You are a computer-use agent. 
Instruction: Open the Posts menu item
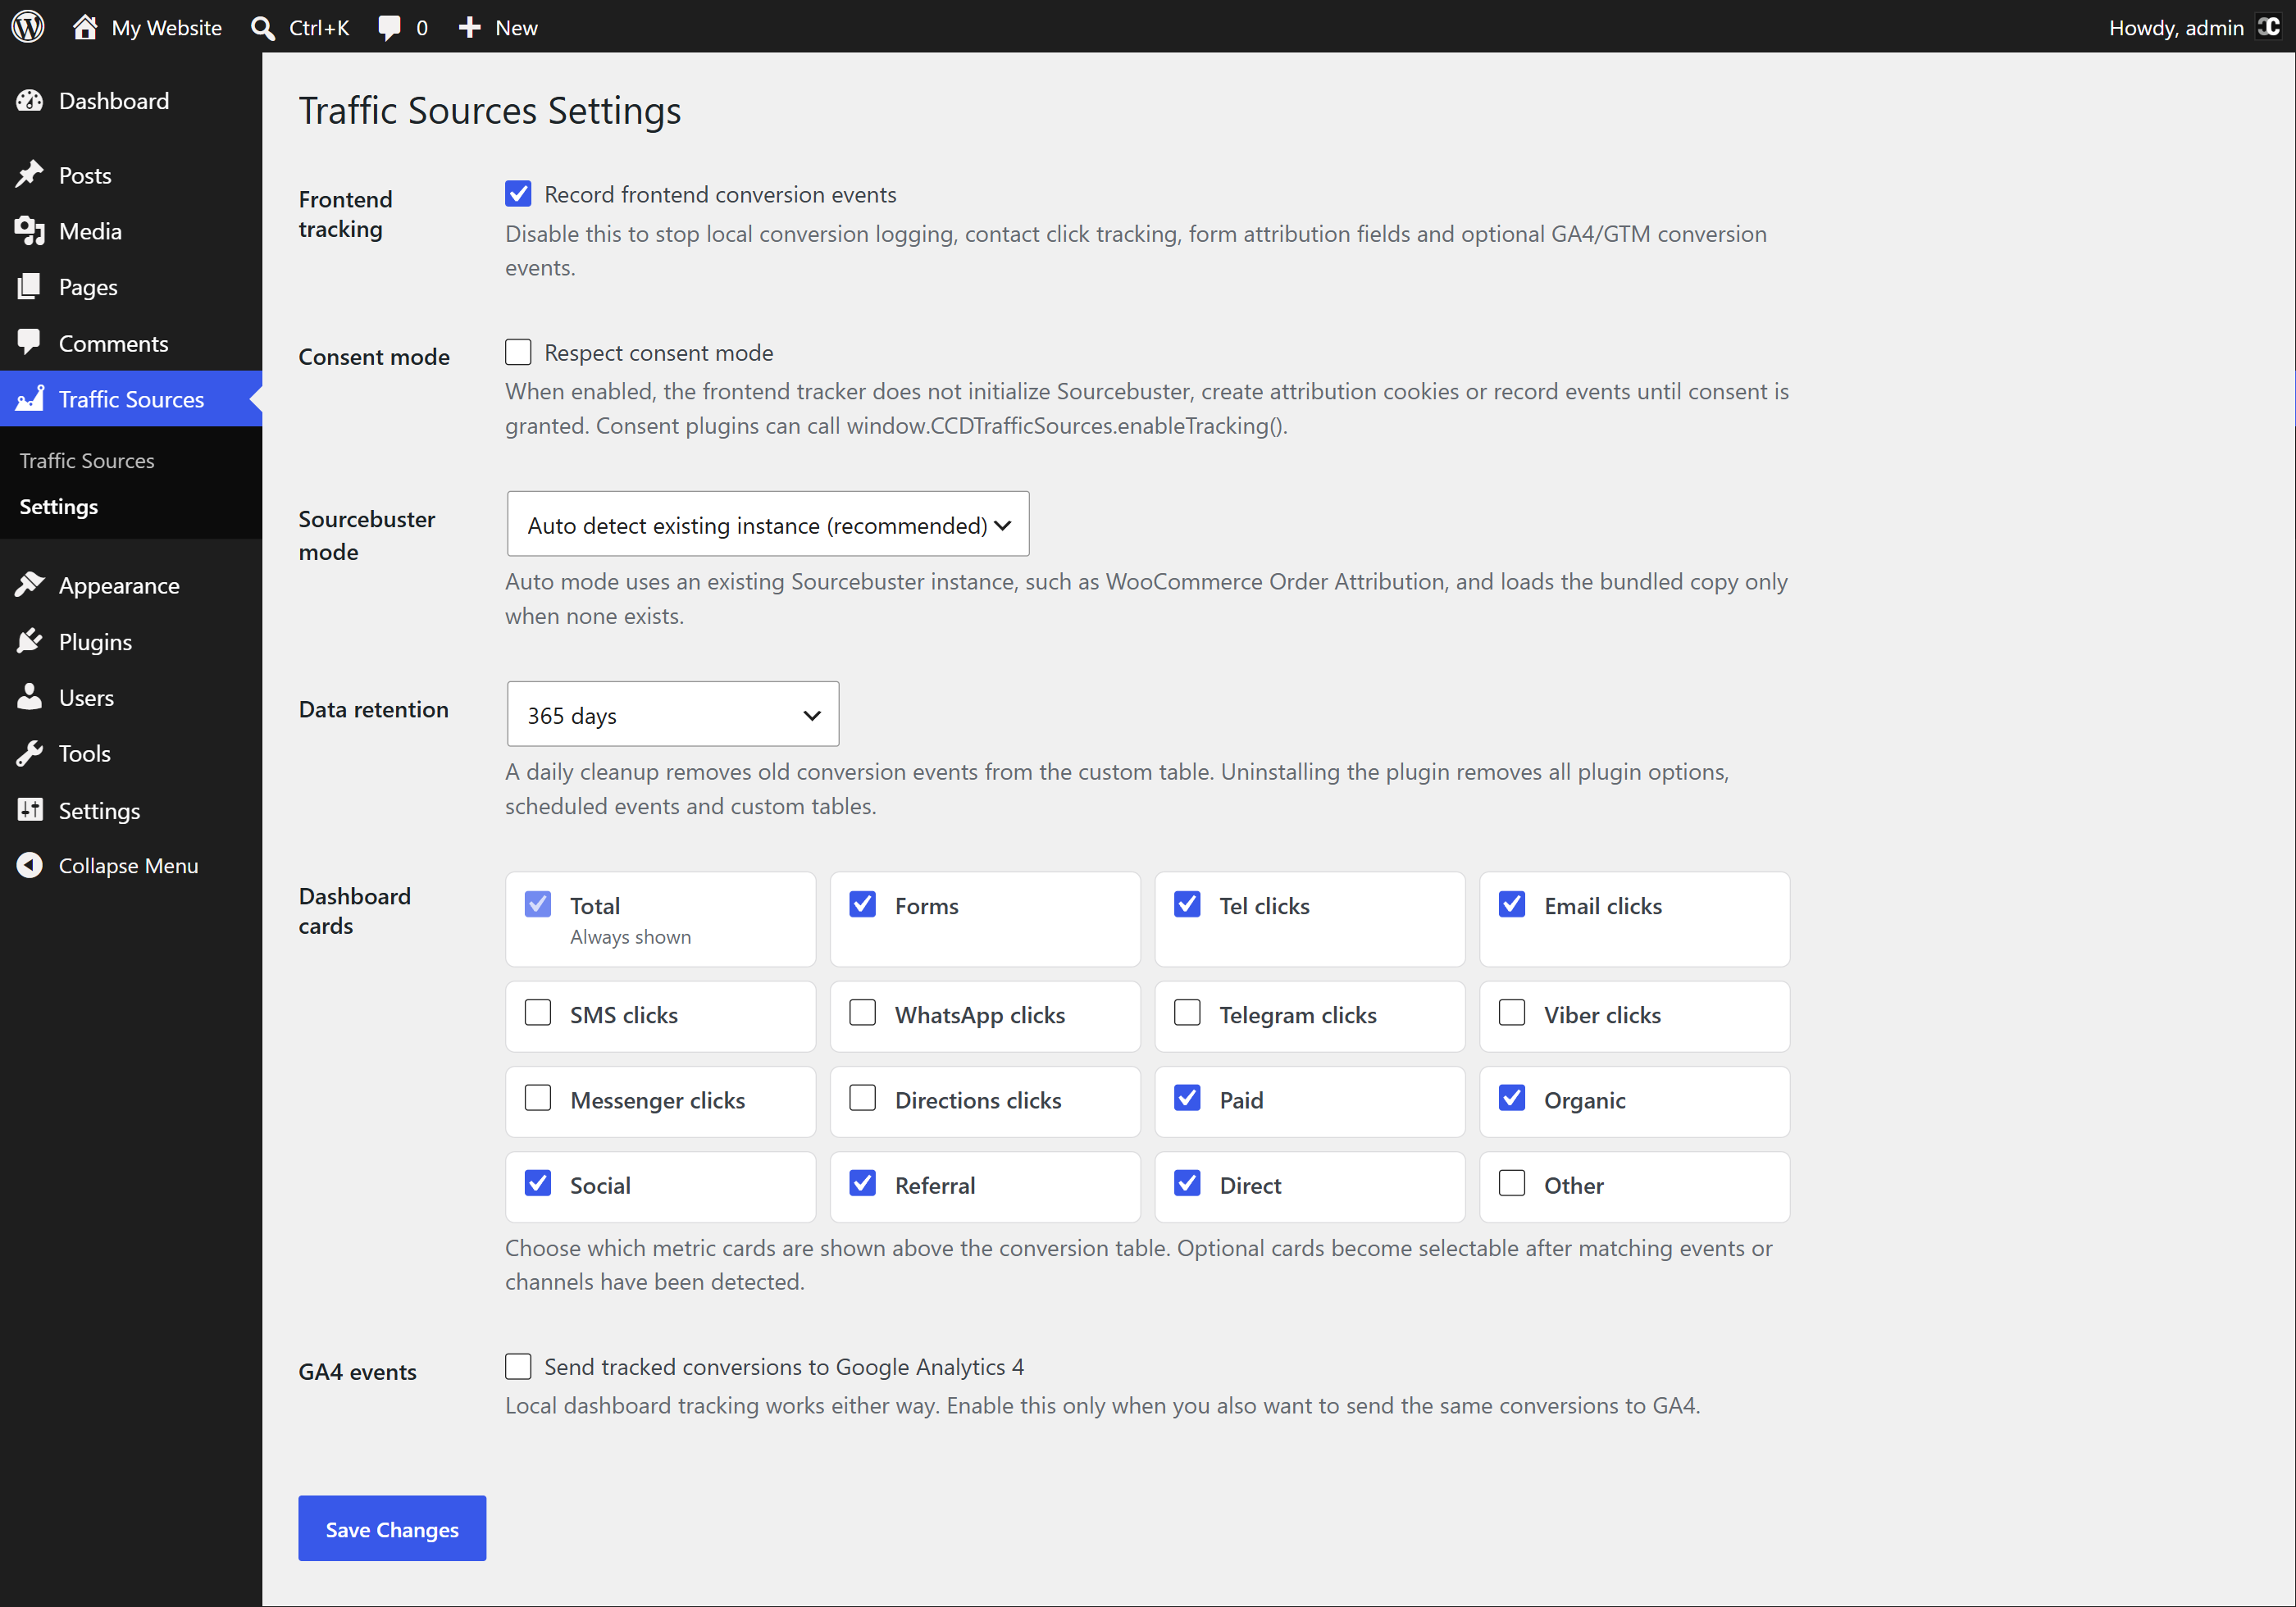click(131, 175)
